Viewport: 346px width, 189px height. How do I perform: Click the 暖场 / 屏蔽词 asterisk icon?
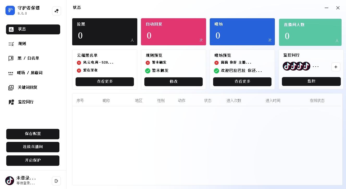pos(11,73)
